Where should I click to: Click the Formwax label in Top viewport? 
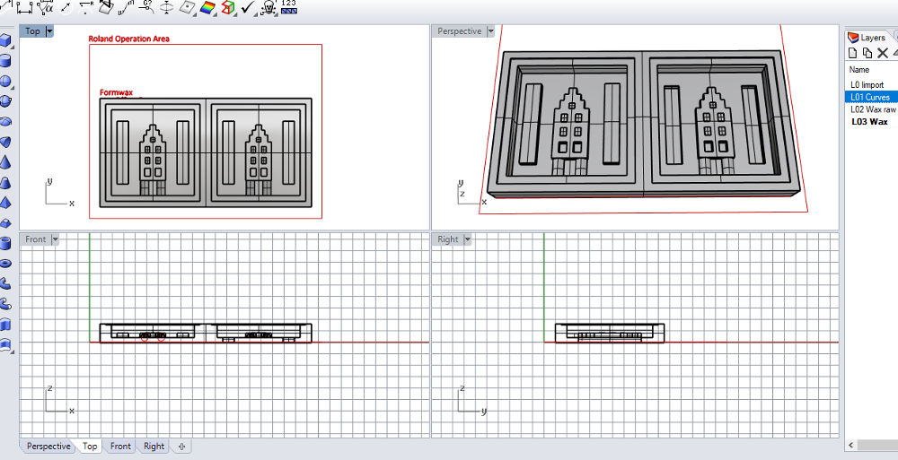point(116,92)
